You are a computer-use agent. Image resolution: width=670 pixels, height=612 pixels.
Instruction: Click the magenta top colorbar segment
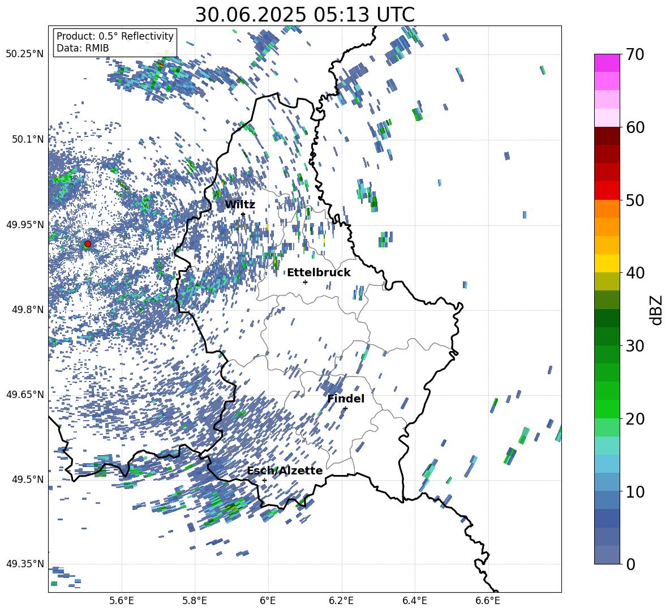tap(607, 63)
